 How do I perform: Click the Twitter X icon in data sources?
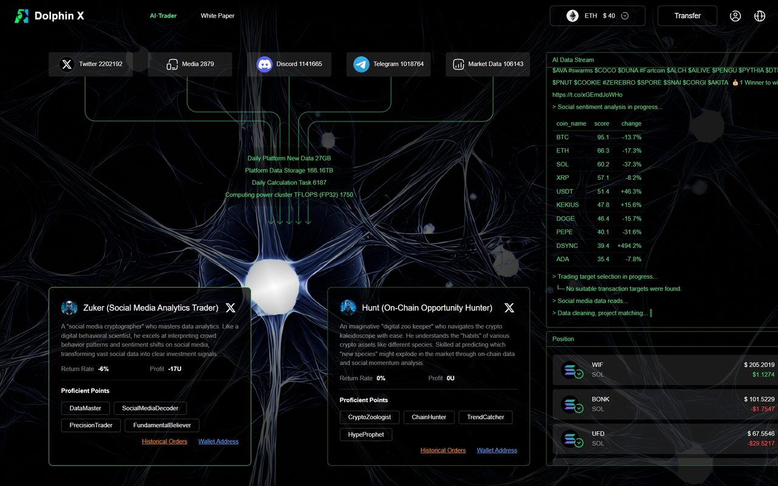pos(67,64)
